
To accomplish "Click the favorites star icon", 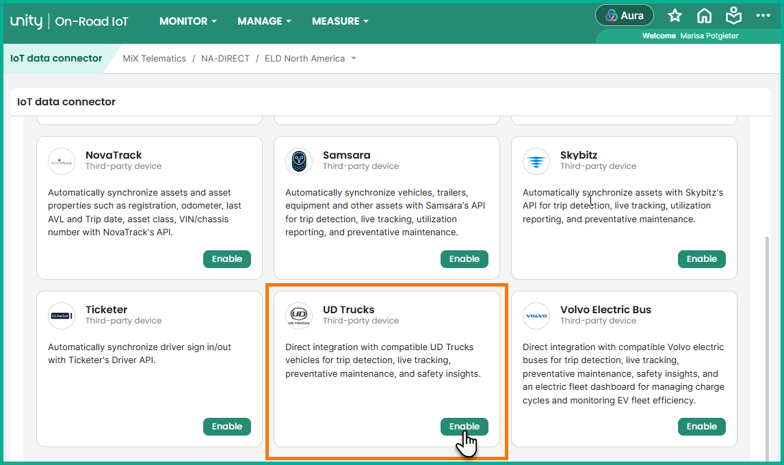I will tap(675, 16).
